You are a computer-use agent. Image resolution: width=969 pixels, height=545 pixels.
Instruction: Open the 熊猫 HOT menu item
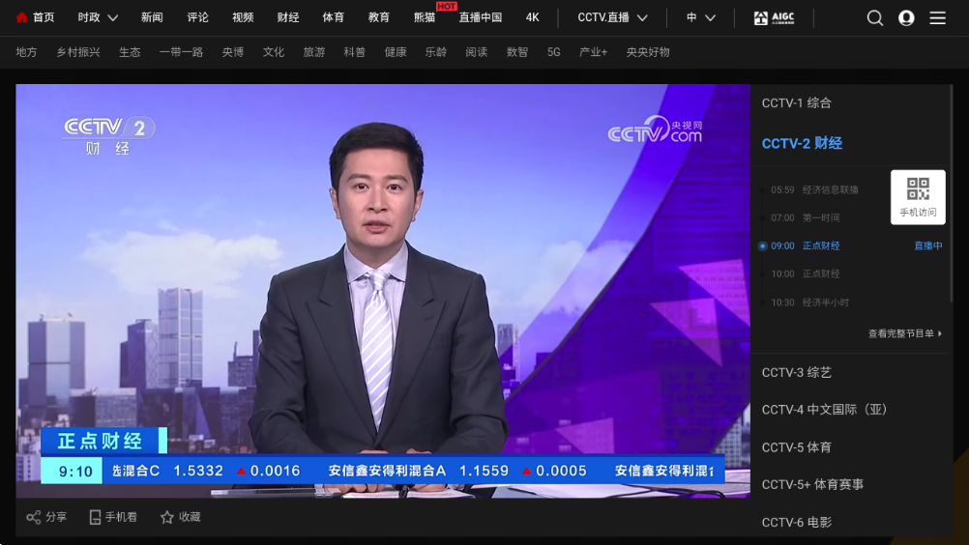point(425,17)
